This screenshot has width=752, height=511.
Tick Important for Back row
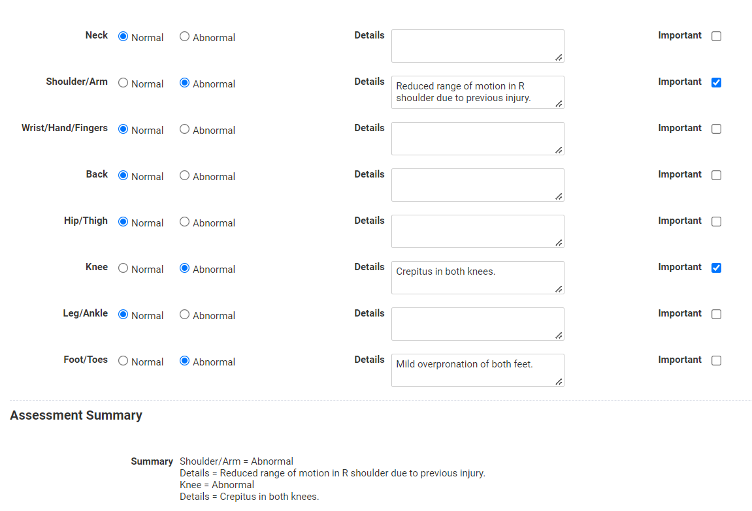(x=717, y=176)
